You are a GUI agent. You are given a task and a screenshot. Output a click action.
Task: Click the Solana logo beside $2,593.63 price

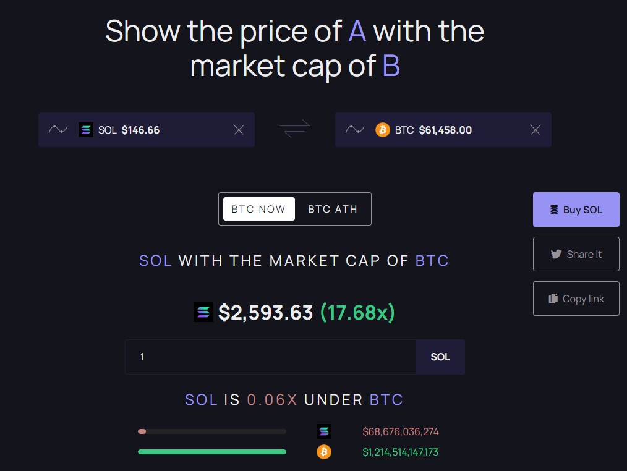203,313
